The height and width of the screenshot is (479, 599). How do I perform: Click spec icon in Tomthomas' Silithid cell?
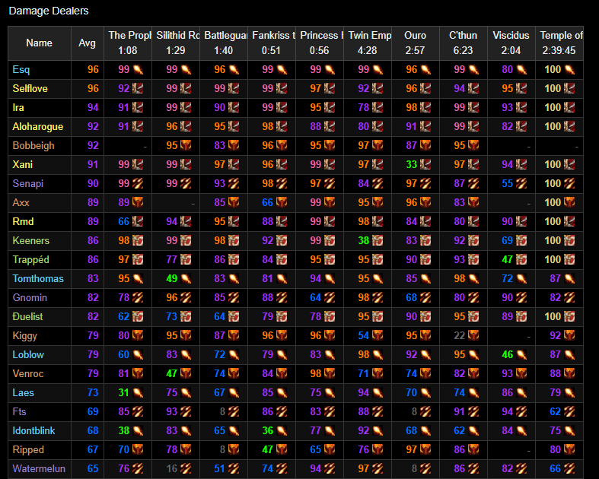click(x=186, y=278)
